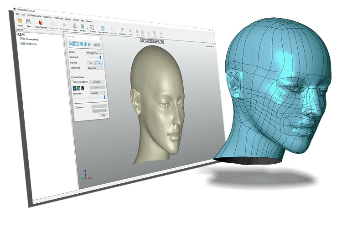Viewport: 342px width, 231px height.
Task: Open the CONSTRUCT menu
Action: point(48,17)
